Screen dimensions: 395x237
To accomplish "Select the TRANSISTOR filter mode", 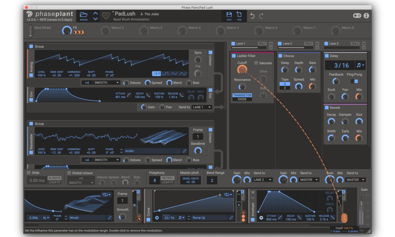I will tap(242, 95).
